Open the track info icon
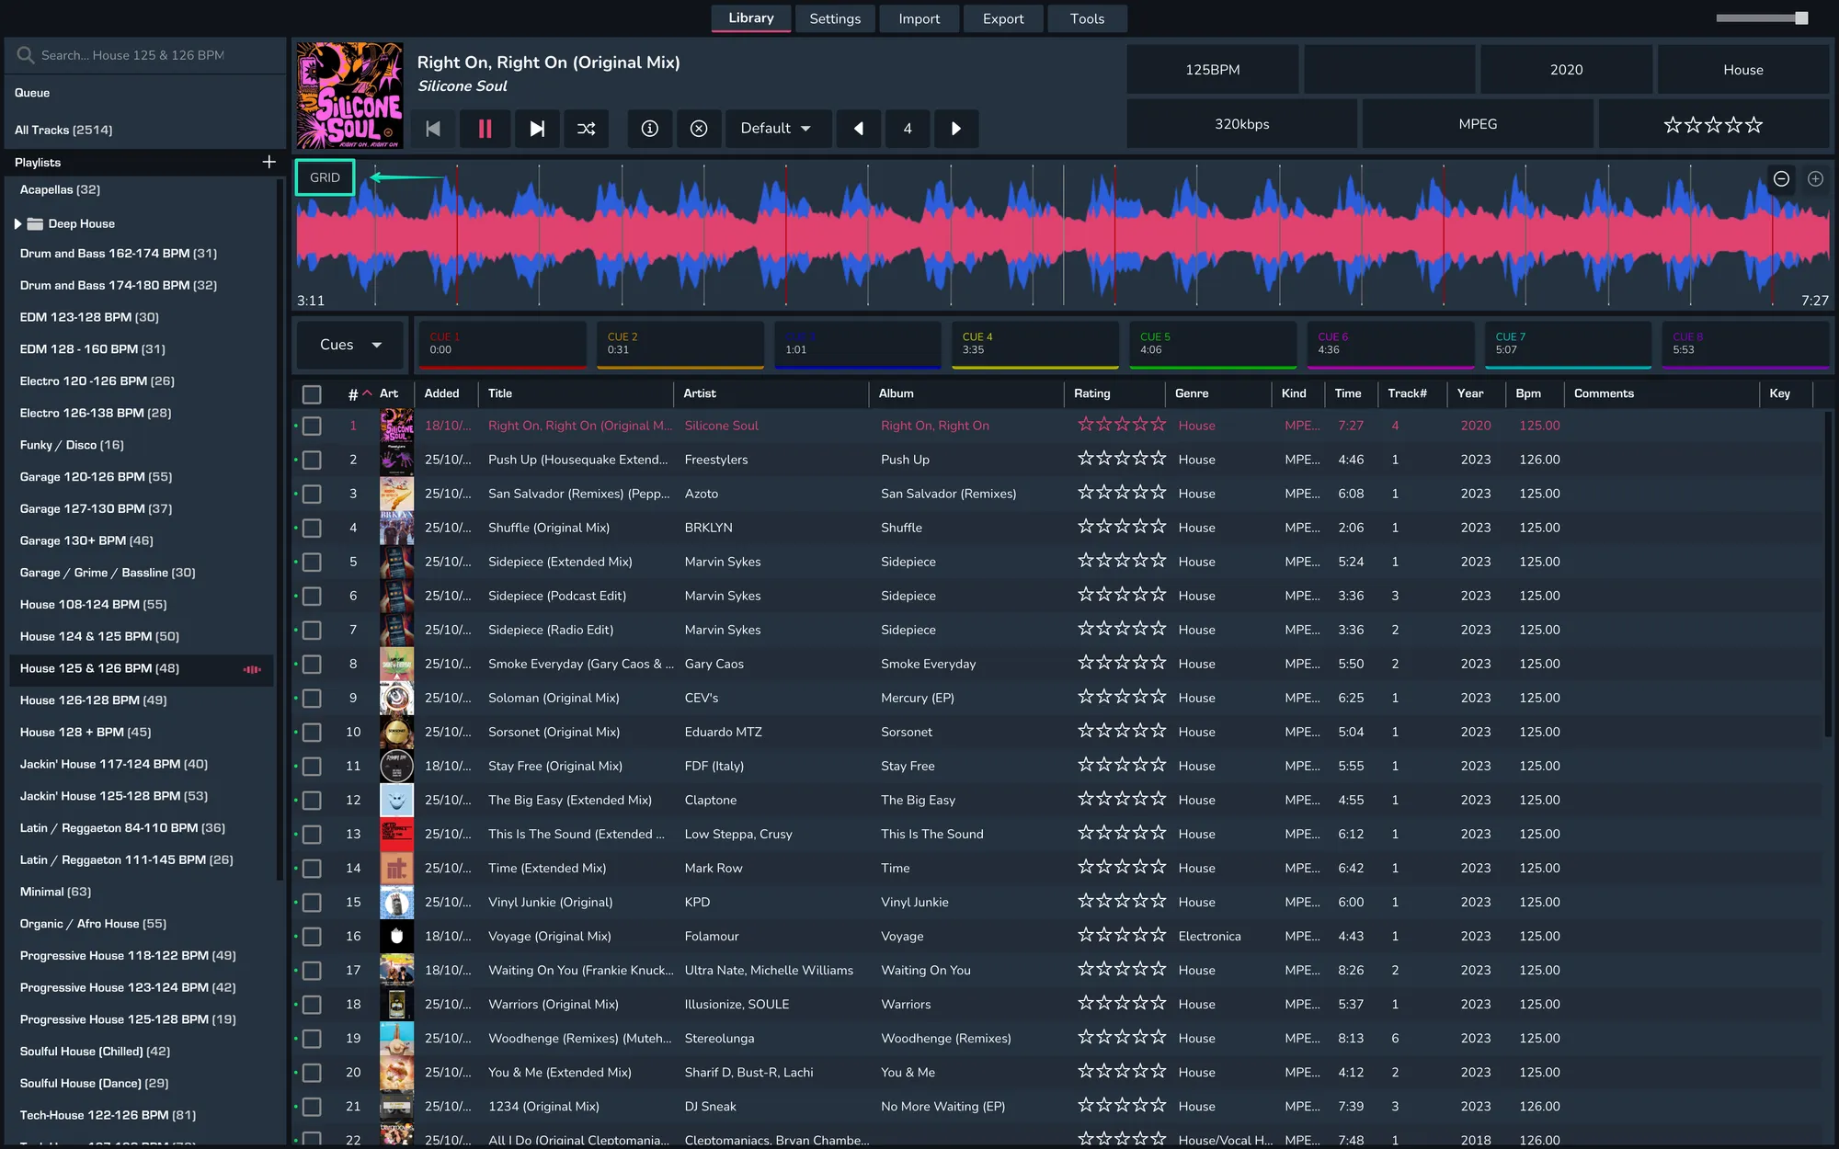Image resolution: width=1839 pixels, height=1149 pixels. (649, 129)
